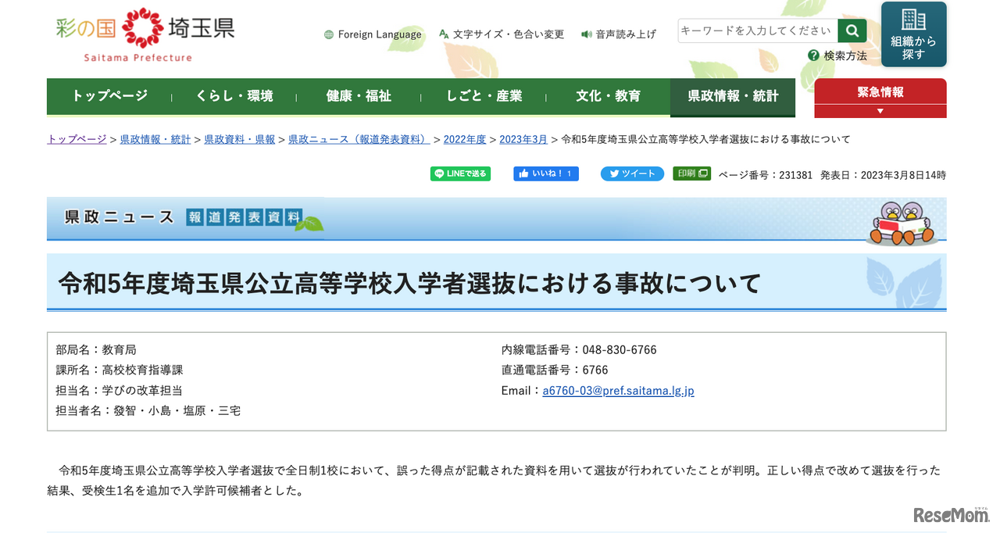Image resolution: width=1000 pixels, height=533 pixels.
Task: Select トップページ in the navigation bar
Action: tap(109, 96)
